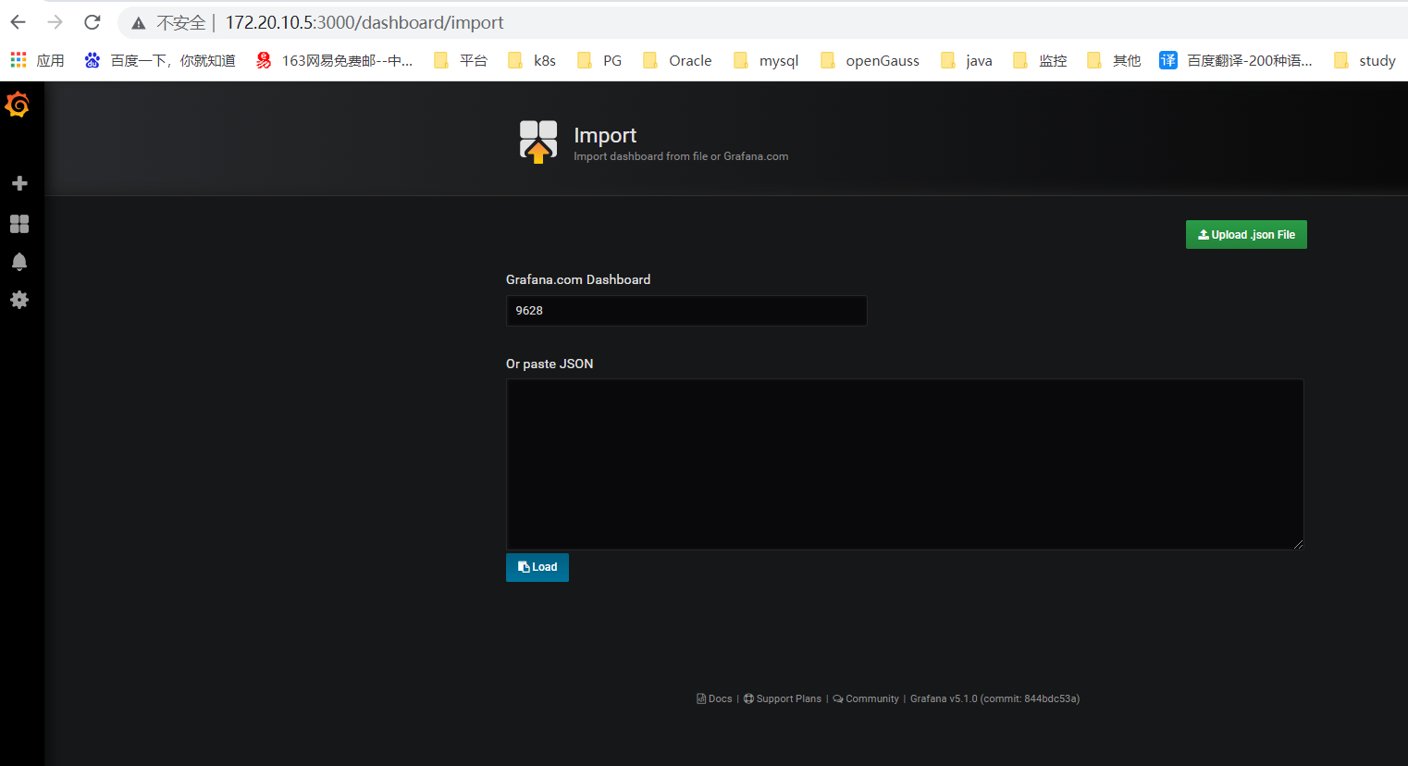Open the 平台 bookmark folder
Viewport: 1408px width, 766px height.
tap(461, 60)
